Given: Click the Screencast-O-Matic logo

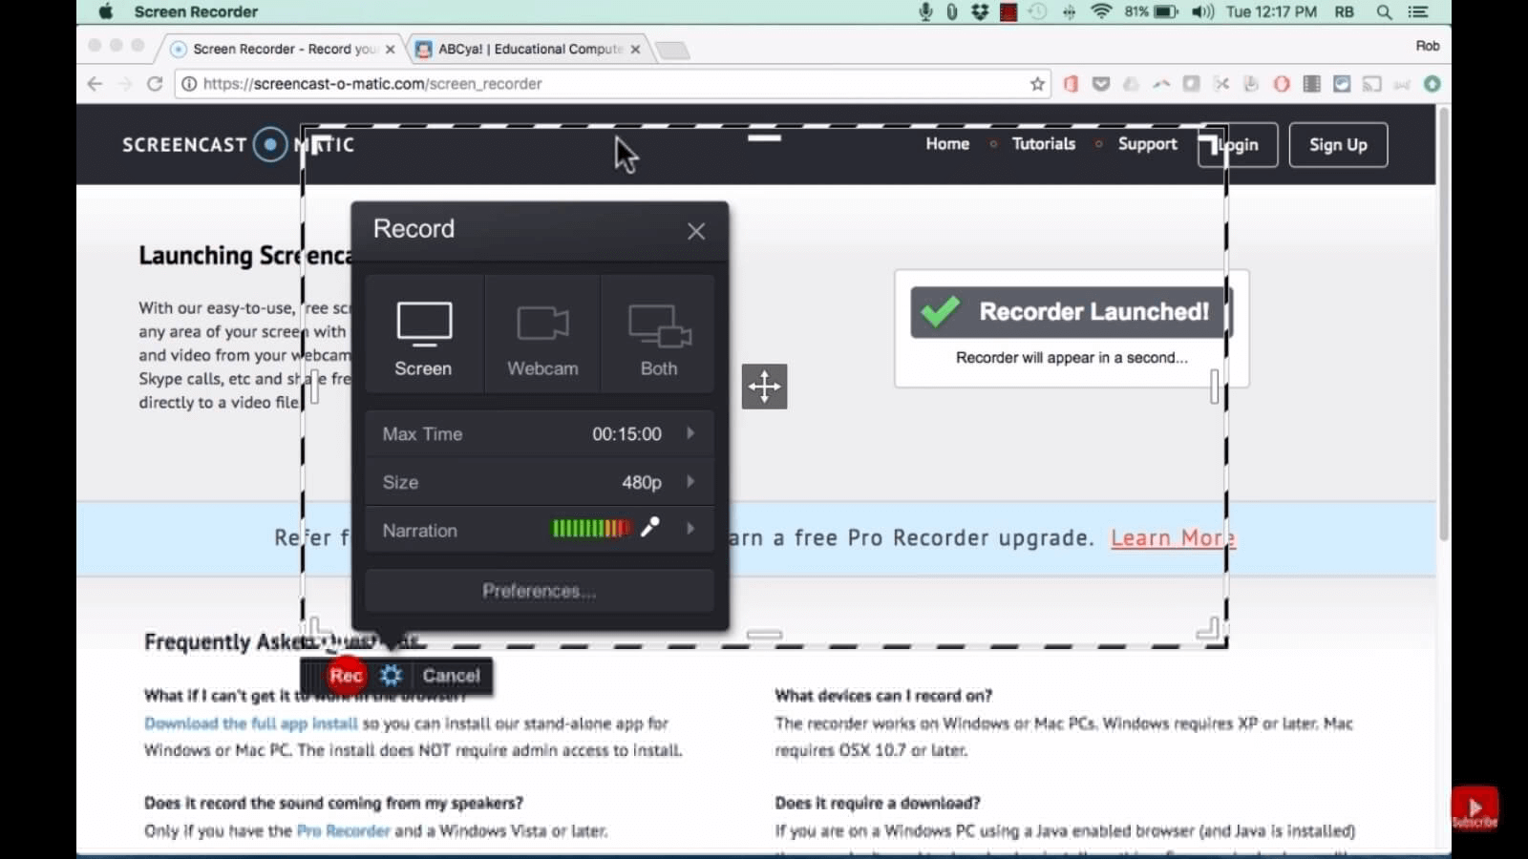Looking at the screenshot, I should (x=238, y=144).
